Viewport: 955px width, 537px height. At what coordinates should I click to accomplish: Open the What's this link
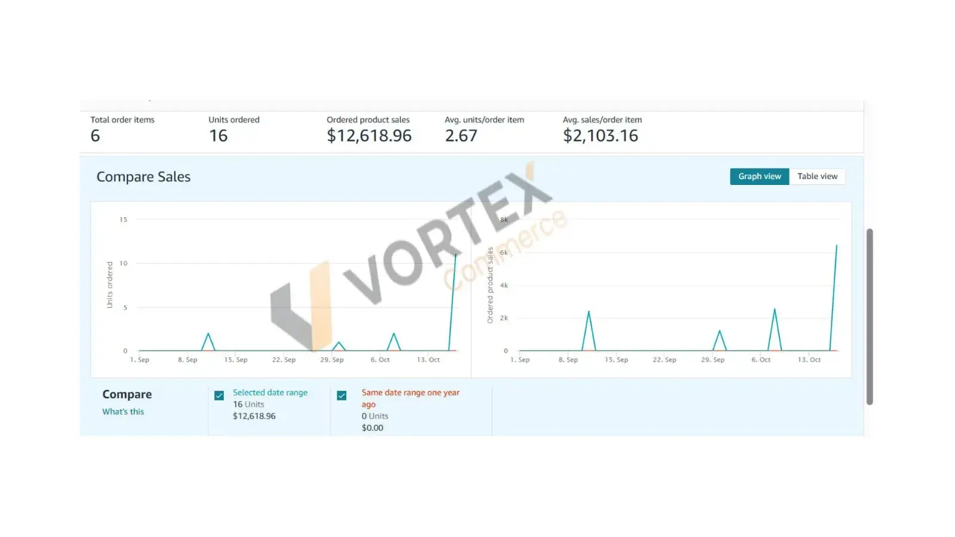point(123,412)
